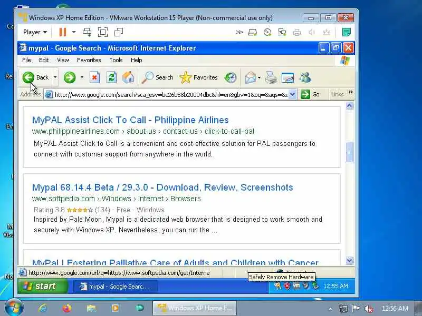The height and width of the screenshot is (316, 422).
Task: Open the Favorites star panel
Action: coord(198,77)
